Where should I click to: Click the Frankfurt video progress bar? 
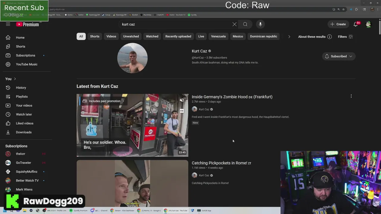[132, 156]
